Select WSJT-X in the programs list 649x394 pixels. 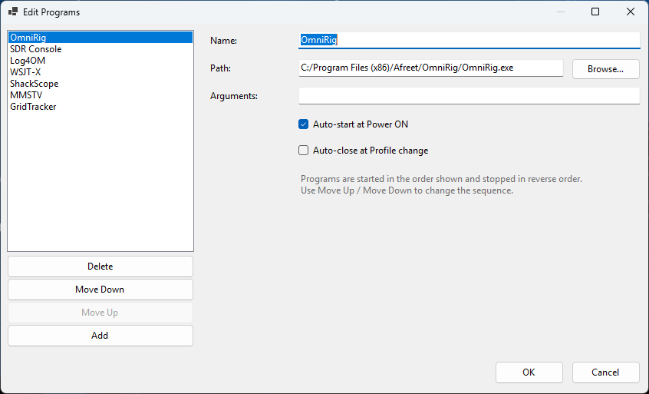tap(100, 72)
